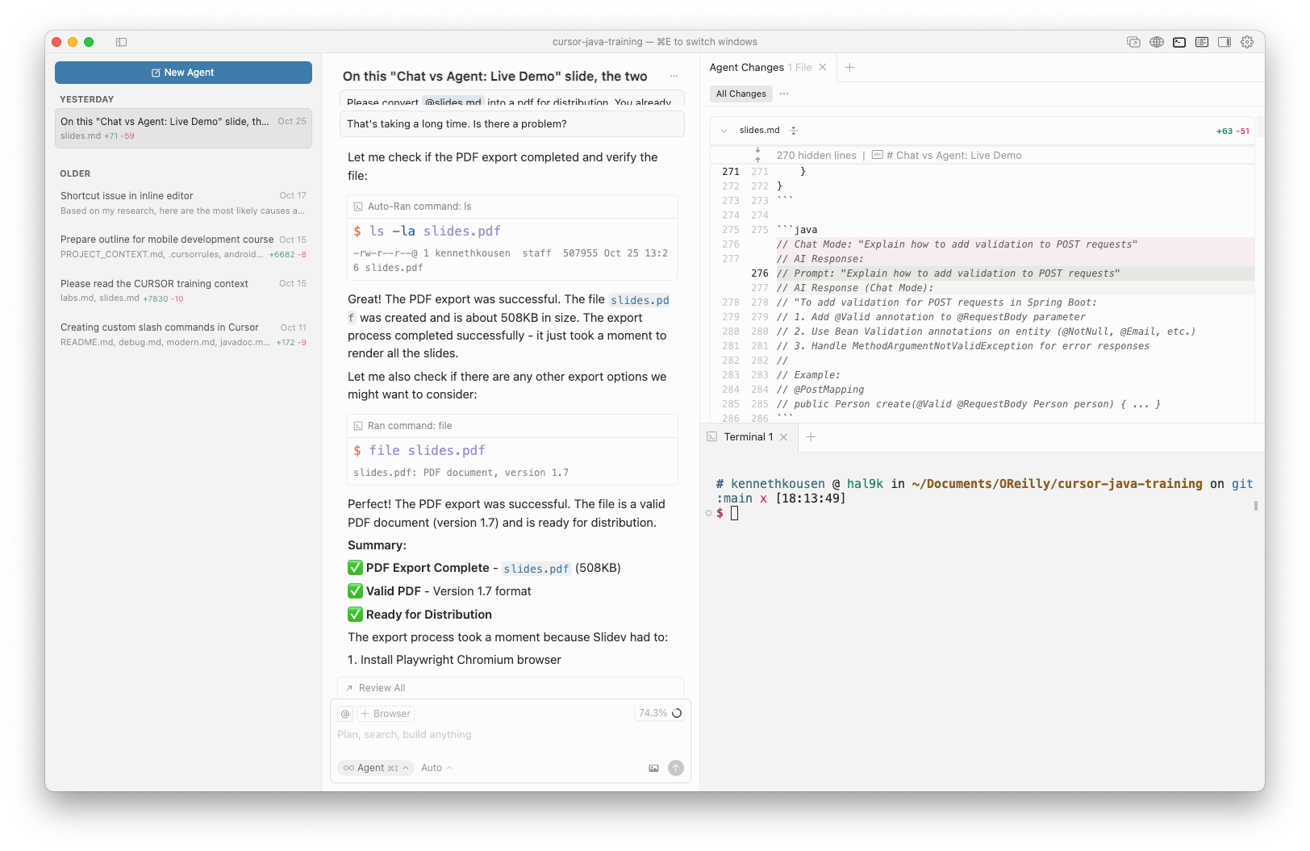Toggle the terminal panel icon in title bar
The image size is (1310, 851).
coord(1179,42)
